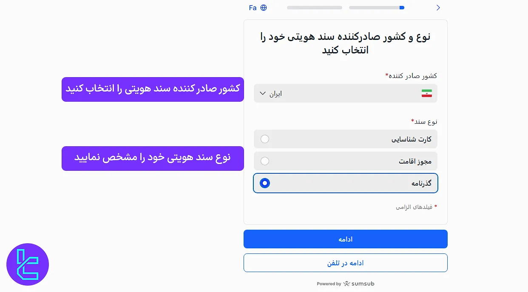The width and height of the screenshot is (528, 292).
Task: Click the brand logo in the bottom-left corner
Action: click(27, 264)
